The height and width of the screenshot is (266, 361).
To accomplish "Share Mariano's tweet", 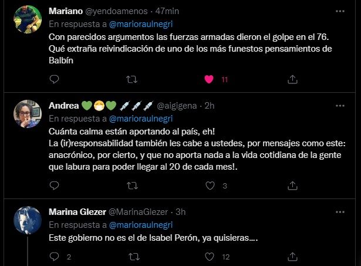I will tap(292, 79).
